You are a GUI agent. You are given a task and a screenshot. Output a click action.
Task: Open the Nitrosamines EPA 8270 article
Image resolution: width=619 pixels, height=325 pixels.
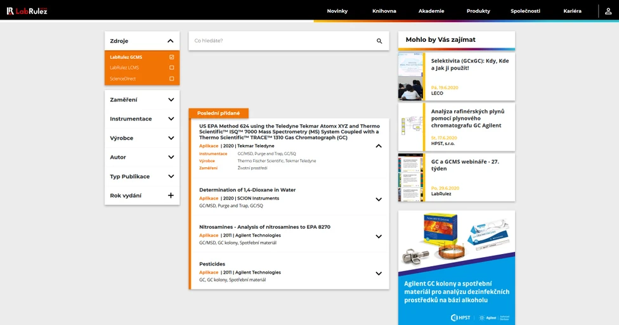point(264,227)
